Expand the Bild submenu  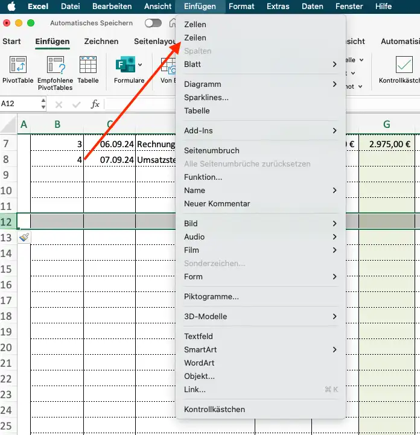tap(334, 223)
